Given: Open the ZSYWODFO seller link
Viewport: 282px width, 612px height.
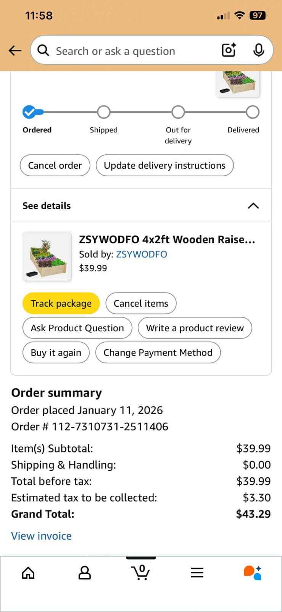Looking at the screenshot, I should coord(142,254).
